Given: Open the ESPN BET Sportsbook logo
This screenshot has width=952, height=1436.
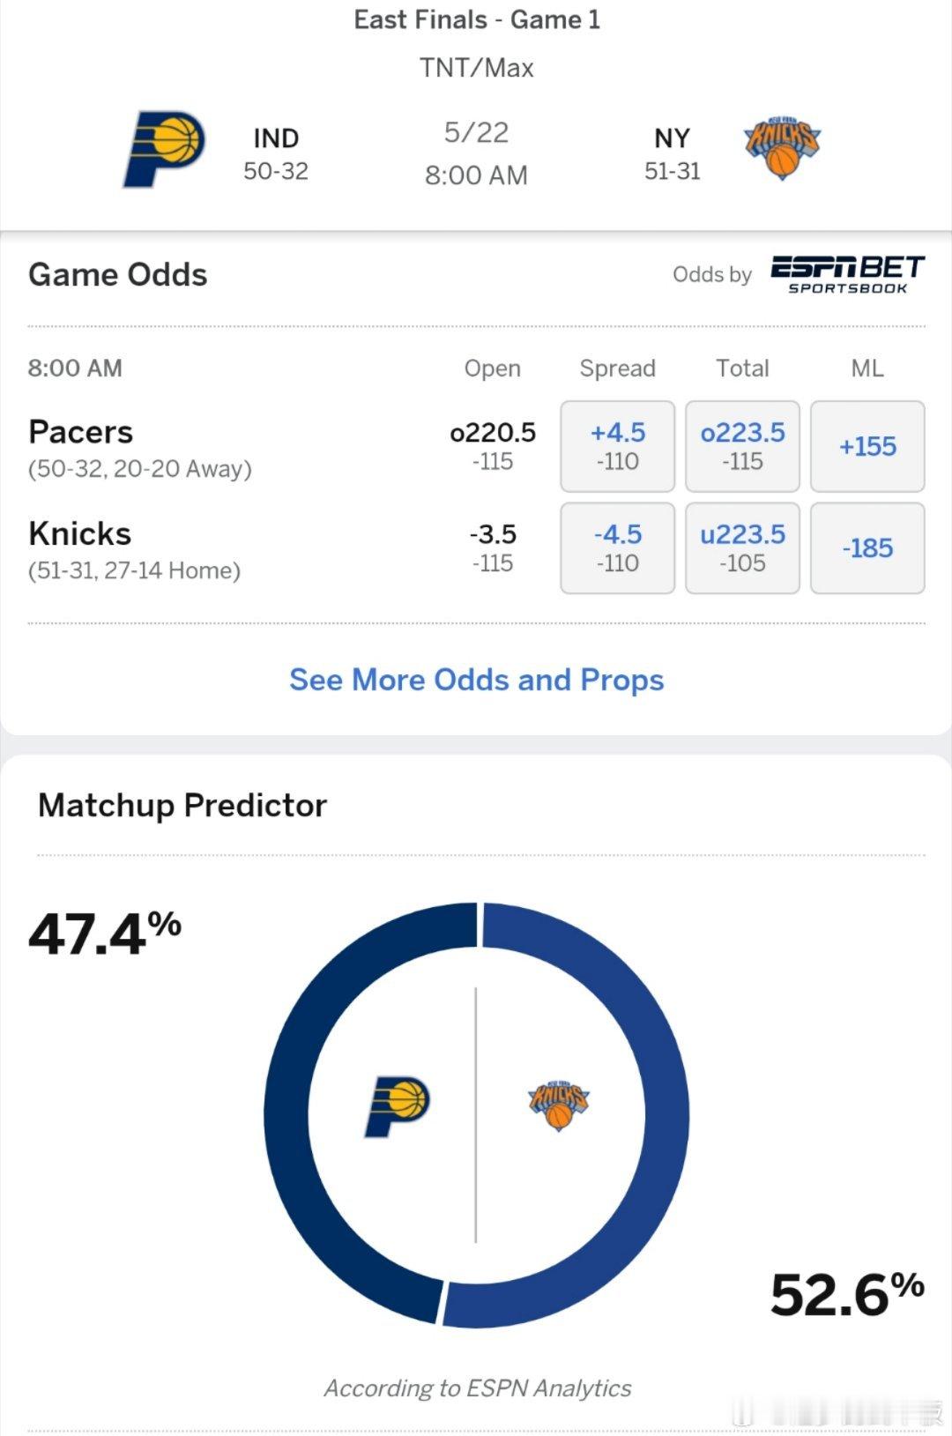Looking at the screenshot, I should click(x=847, y=274).
